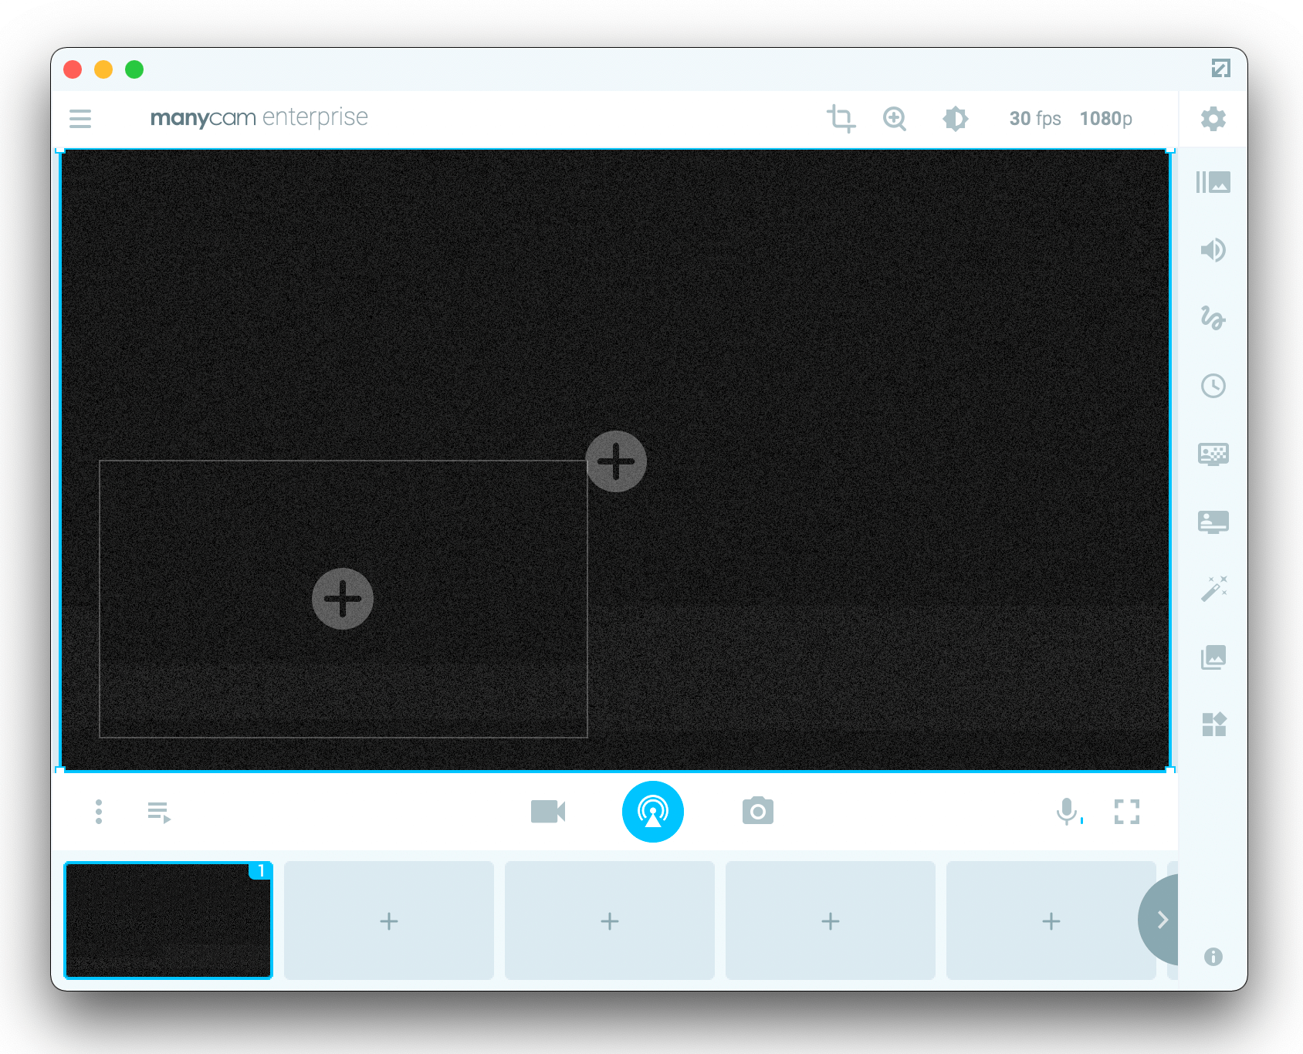
Task: Take a snapshot with the camera icon
Action: pyautogui.click(x=758, y=811)
